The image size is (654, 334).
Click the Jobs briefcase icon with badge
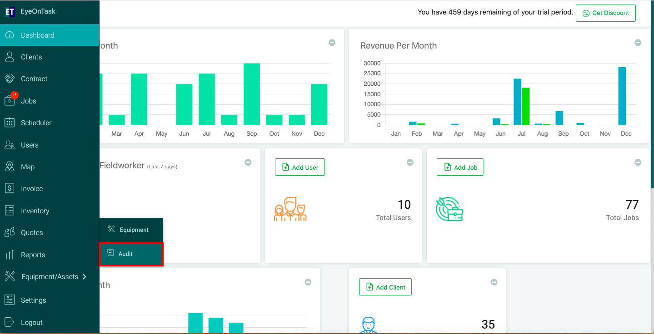[10, 100]
